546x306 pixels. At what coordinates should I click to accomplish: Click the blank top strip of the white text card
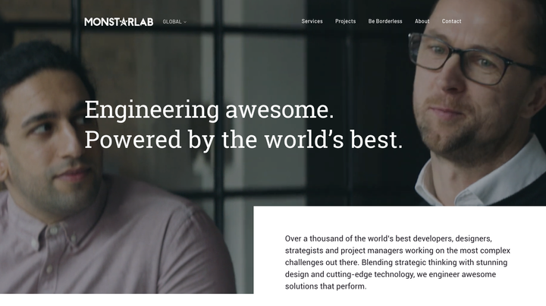[x=400, y=218]
